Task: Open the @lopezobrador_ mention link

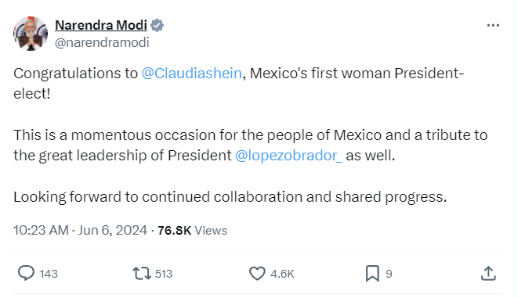Action: coord(288,156)
